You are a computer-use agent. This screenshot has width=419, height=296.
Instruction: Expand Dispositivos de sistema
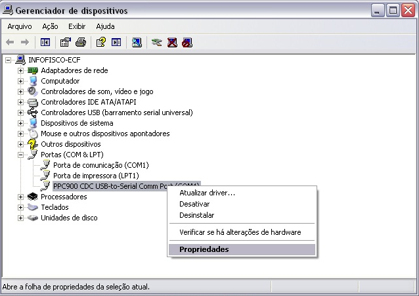[20, 123]
